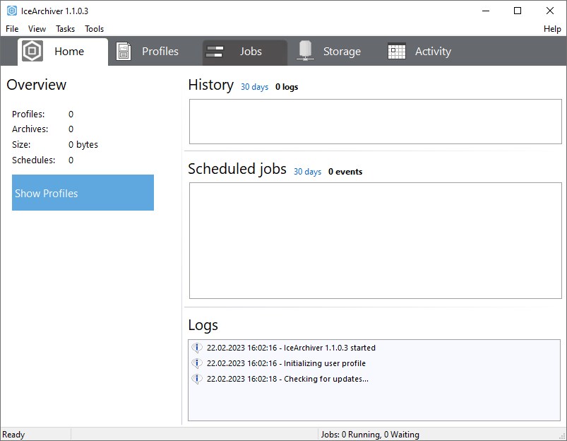Image resolution: width=567 pixels, height=441 pixels.
Task: Open the File menu
Action: pos(12,29)
